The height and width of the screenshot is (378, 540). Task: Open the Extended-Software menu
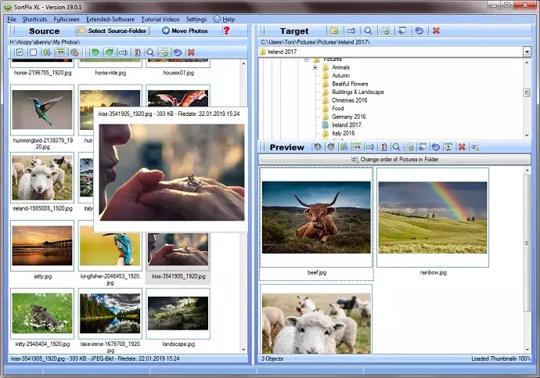tap(110, 19)
